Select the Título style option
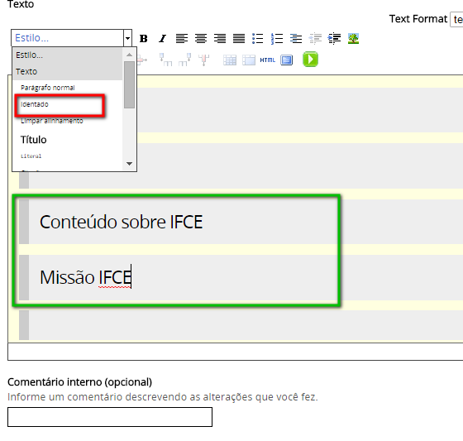 [33, 140]
